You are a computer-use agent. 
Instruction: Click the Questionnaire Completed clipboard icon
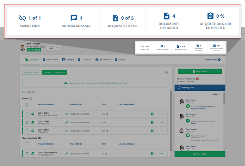point(210,16)
